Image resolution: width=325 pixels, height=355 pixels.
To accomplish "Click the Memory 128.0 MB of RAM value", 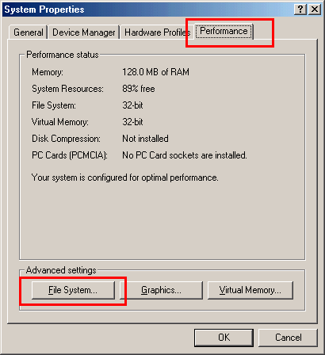I will [155, 72].
